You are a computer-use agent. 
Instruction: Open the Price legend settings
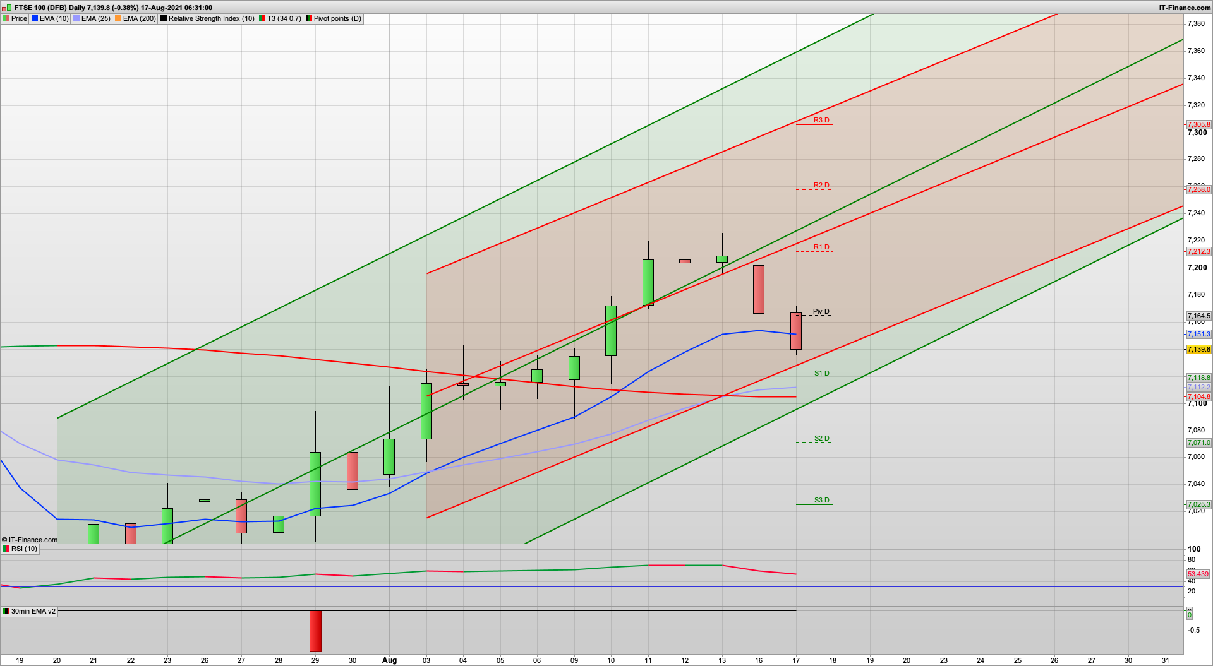19,19
